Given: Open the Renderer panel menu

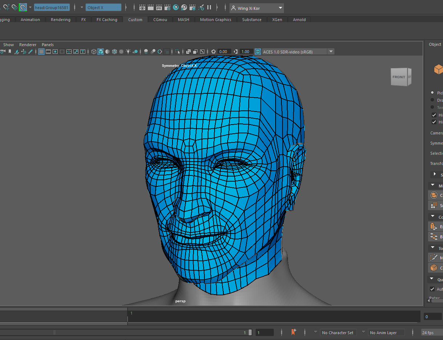Looking at the screenshot, I should point(28,45).
